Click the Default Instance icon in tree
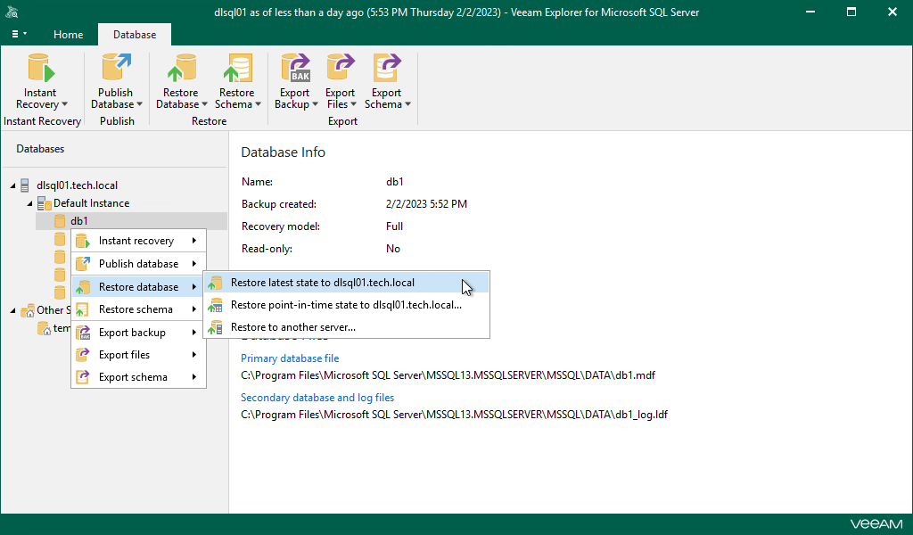The width and height of the screenshot is (913, 535). tap(45, 203)
